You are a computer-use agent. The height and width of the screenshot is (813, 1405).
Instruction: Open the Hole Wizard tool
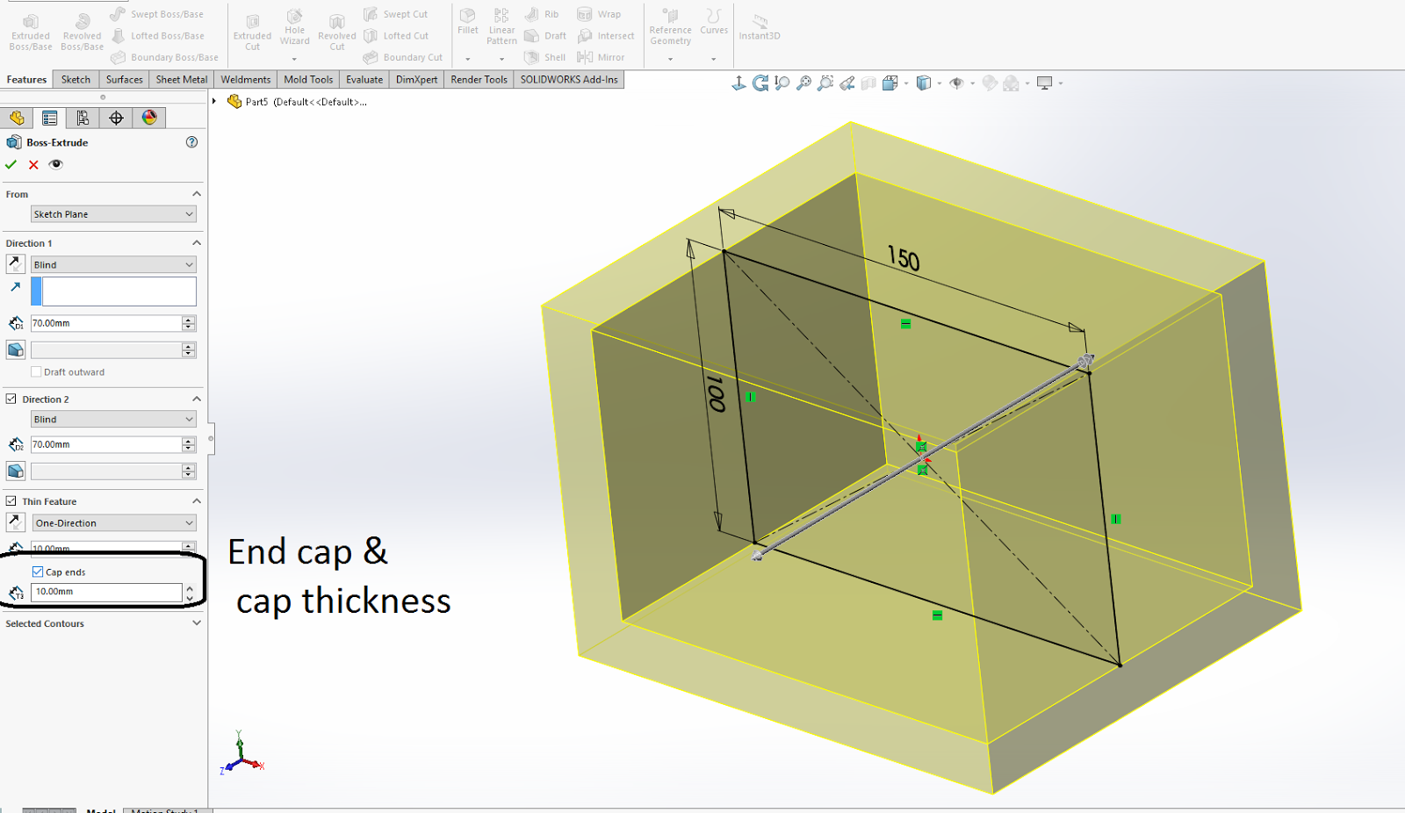click(x=295, y=30)
